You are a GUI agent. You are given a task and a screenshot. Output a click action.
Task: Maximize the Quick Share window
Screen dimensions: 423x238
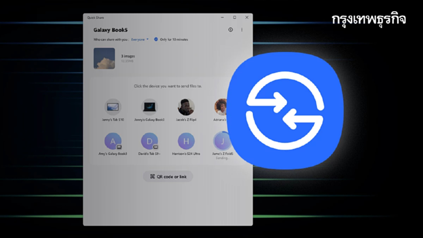[x=234, y=17]
